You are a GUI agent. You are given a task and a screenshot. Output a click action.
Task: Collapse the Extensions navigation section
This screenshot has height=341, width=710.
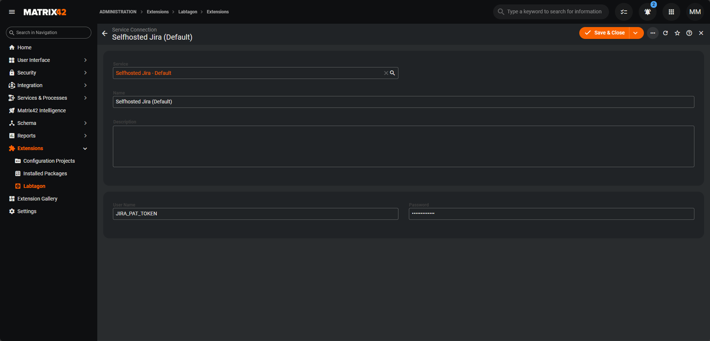click(x=85, y=149)
